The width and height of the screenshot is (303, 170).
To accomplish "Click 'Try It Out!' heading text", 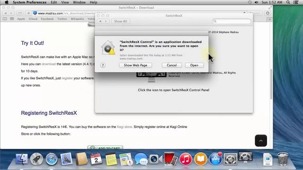I will click(x=33, y=43).
